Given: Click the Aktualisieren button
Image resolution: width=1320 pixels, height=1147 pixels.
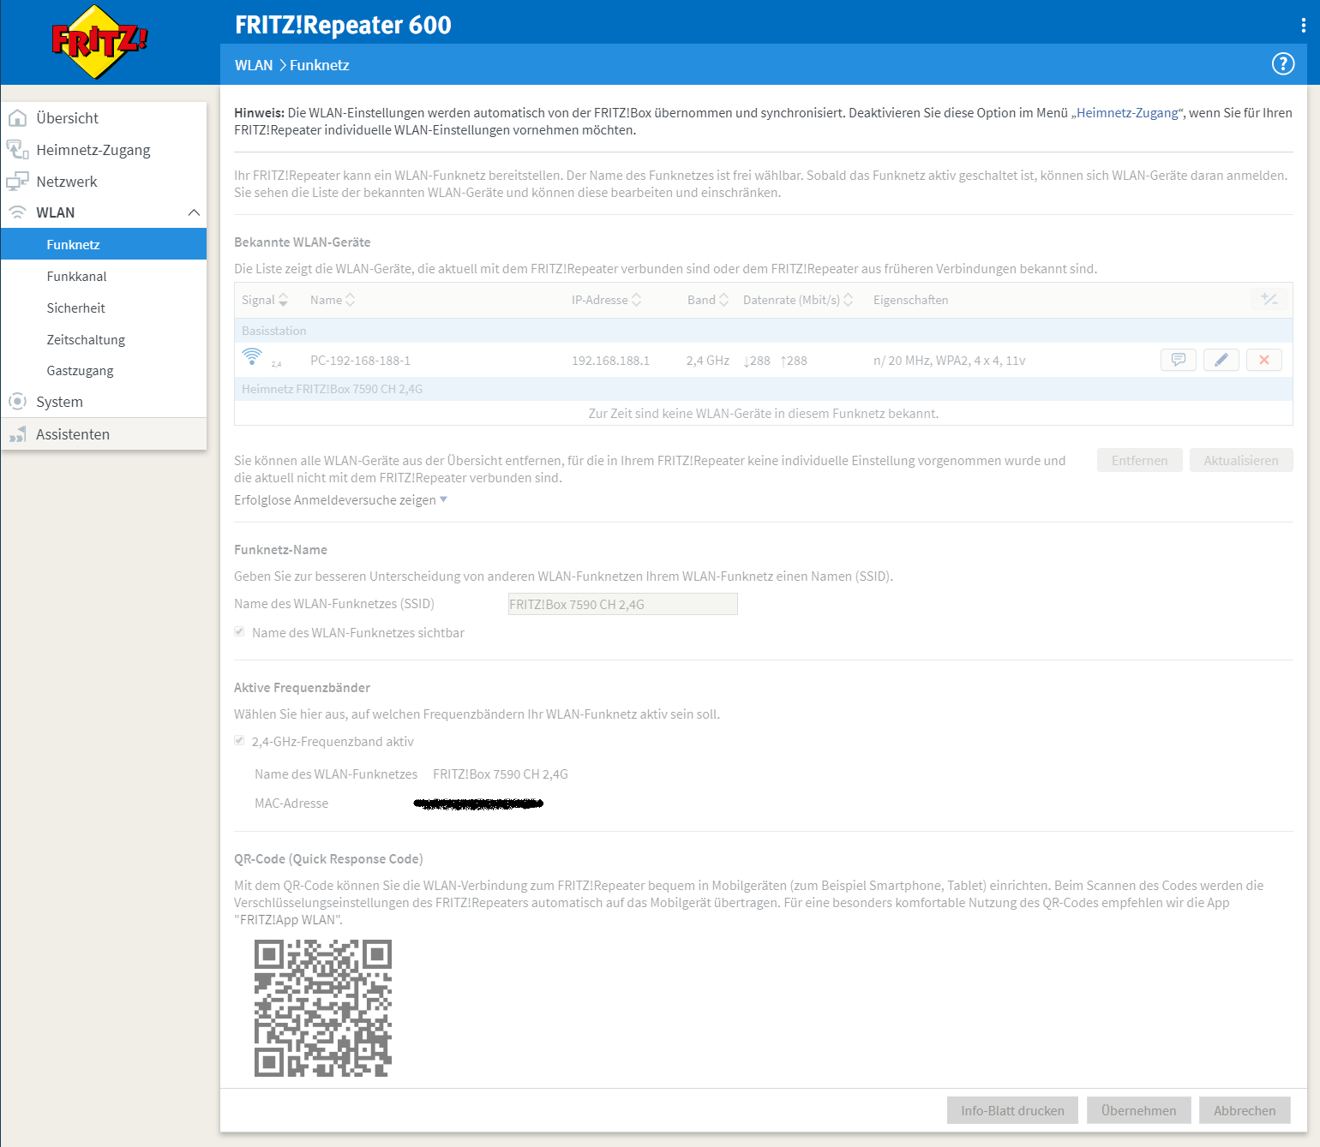Looking at the screenshot, I should 1241,460.
